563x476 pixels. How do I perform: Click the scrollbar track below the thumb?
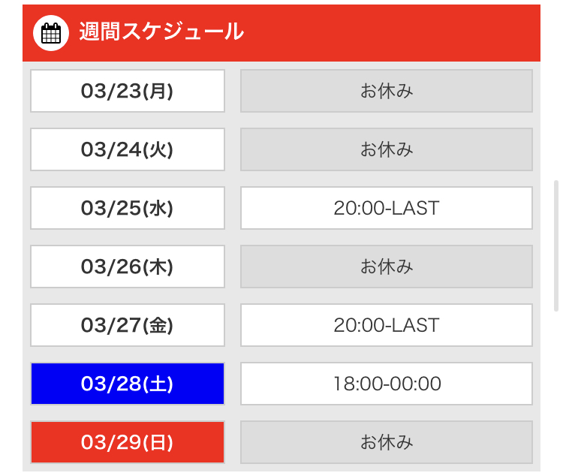[556, 392]
